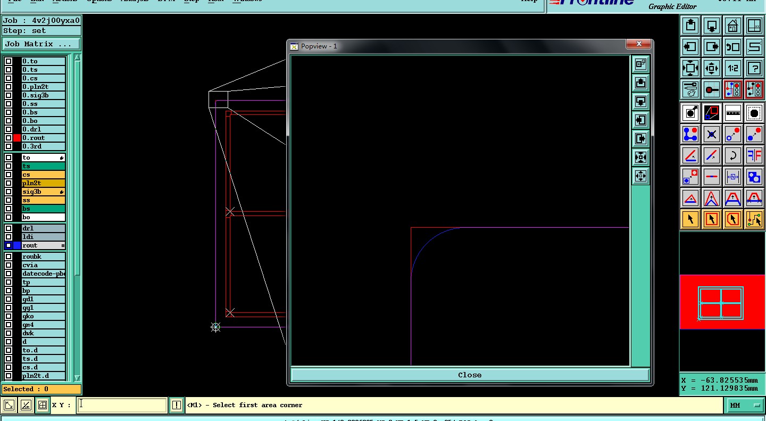766x421 pixels.
Task: Click the dimension measure icon with arrows
Action: (x=733, y=177)
